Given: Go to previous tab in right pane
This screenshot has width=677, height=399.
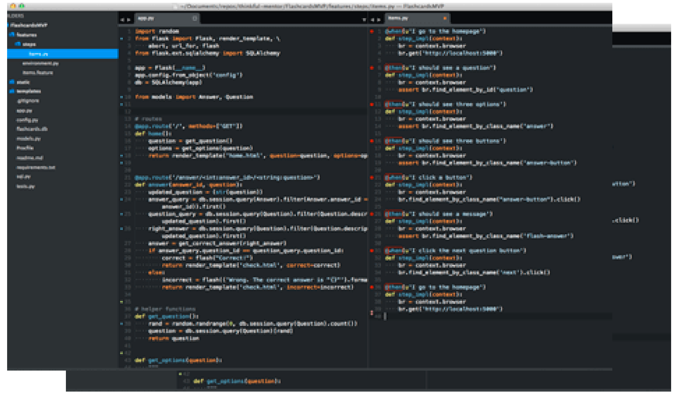Looking at the screenshot, I should pyautogui.click(x=372, y=20).
